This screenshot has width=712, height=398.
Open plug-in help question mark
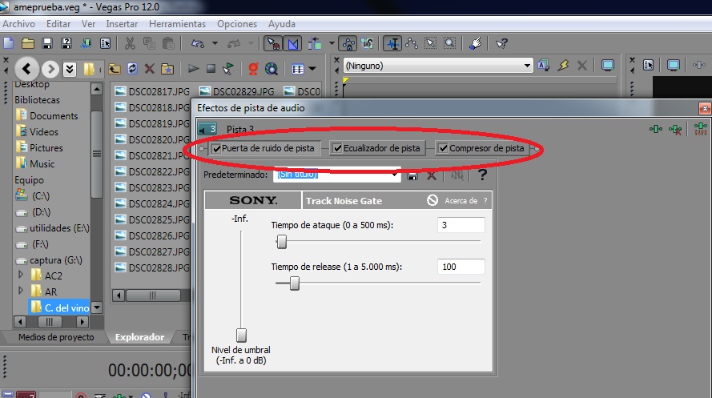(x=482, y=175)
